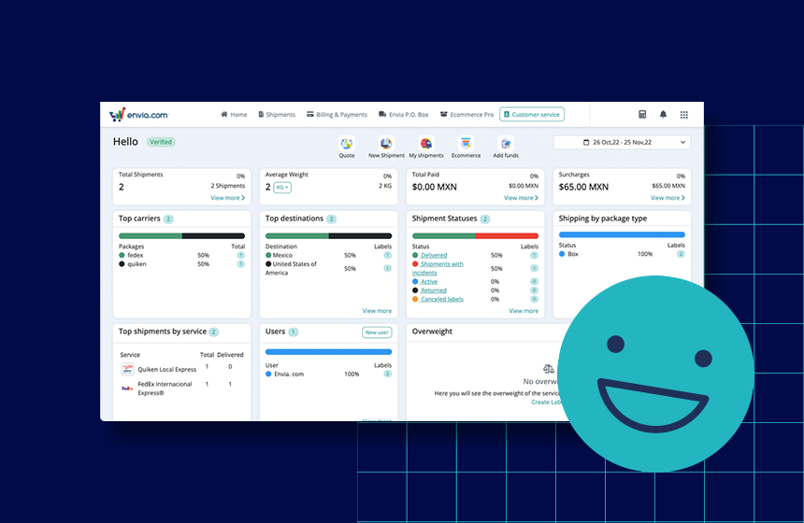Open Ecommerce Pro menu item
Screen dimensions: 804x523
[467, 115]
